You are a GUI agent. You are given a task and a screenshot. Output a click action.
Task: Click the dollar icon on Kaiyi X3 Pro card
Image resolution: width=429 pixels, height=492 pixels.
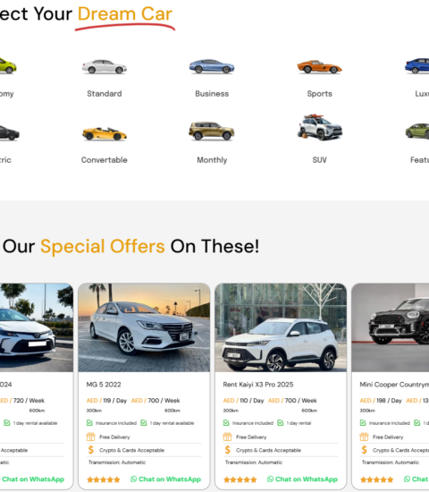coord(228,450)
